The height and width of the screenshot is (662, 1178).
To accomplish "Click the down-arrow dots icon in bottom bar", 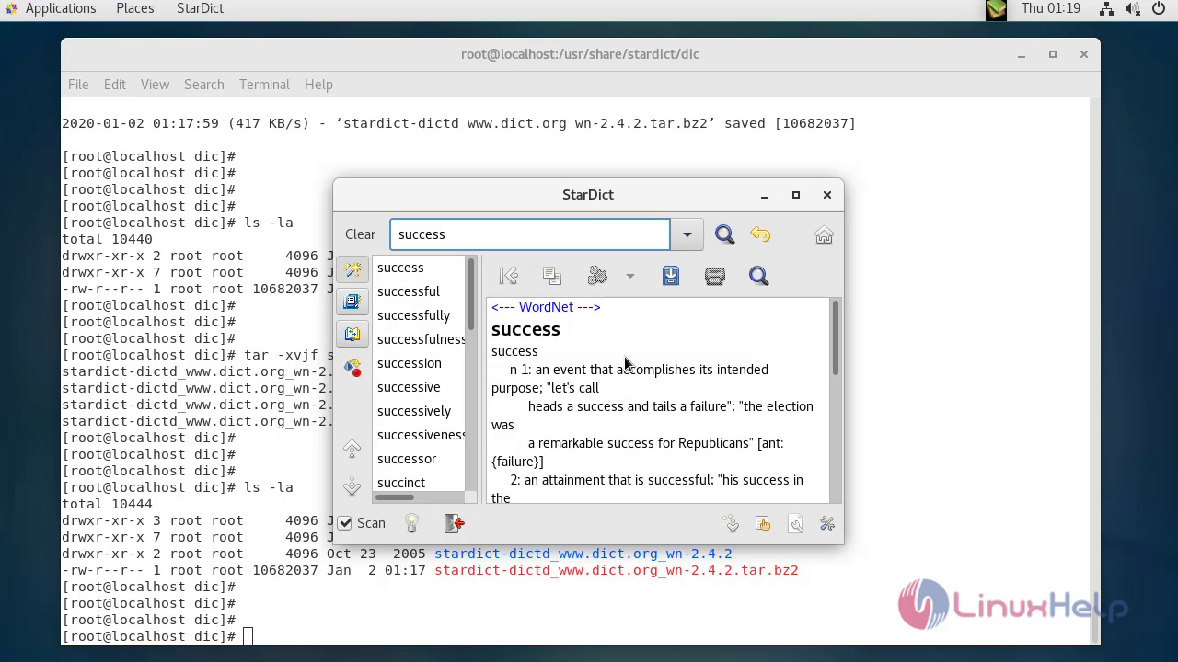I will pos(731,523).
